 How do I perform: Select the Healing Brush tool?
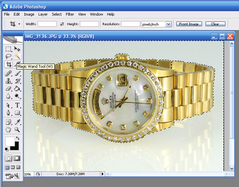coord(8,73)
